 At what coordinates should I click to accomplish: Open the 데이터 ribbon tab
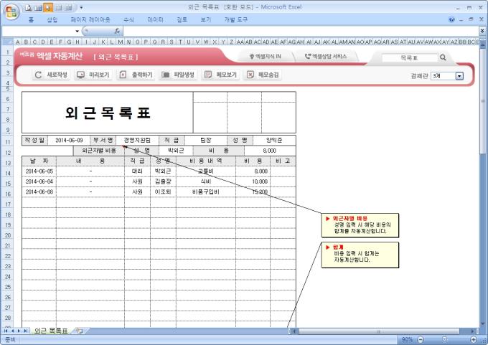[155, 19]
